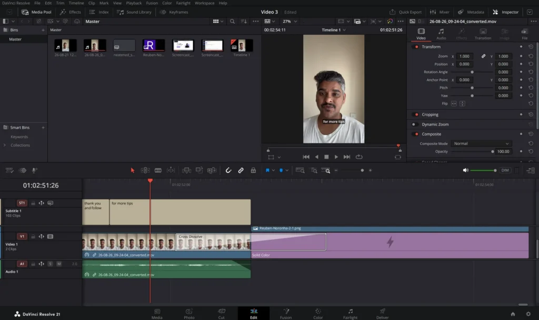Toggle the Cropping section enable dot

pos(416,115)
